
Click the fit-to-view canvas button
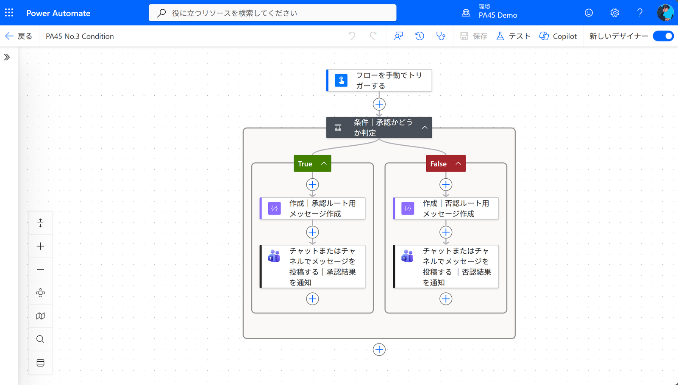(x=40, y=293)
